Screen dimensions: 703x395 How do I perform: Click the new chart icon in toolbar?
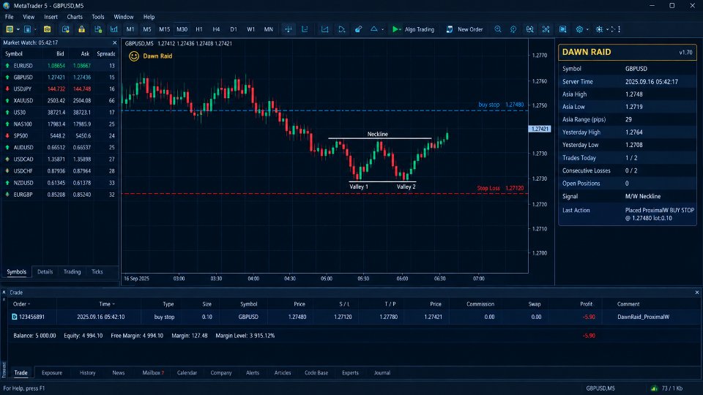click(10, 29)
